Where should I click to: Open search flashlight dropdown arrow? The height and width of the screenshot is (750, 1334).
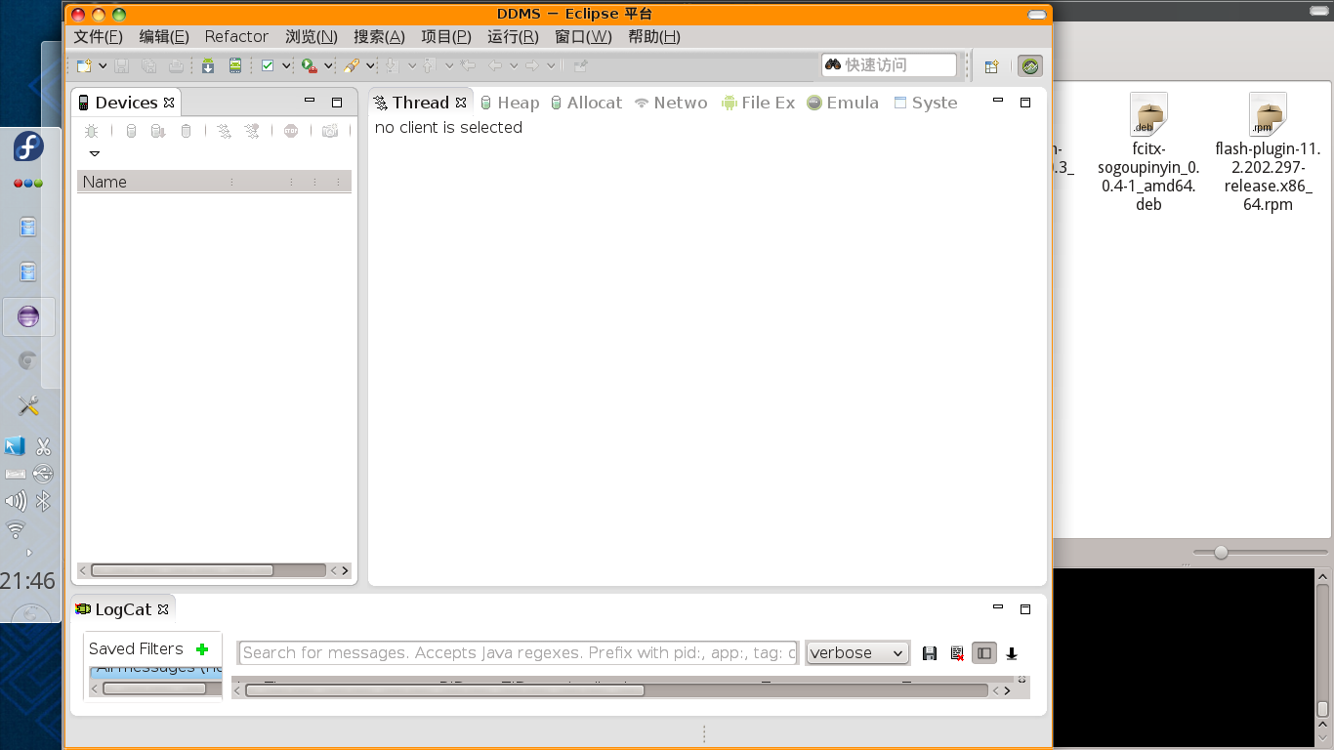(370, 65)
